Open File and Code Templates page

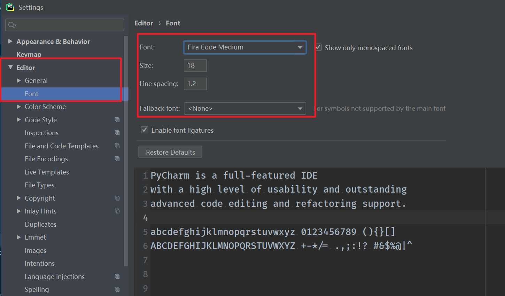coord(62,146)
